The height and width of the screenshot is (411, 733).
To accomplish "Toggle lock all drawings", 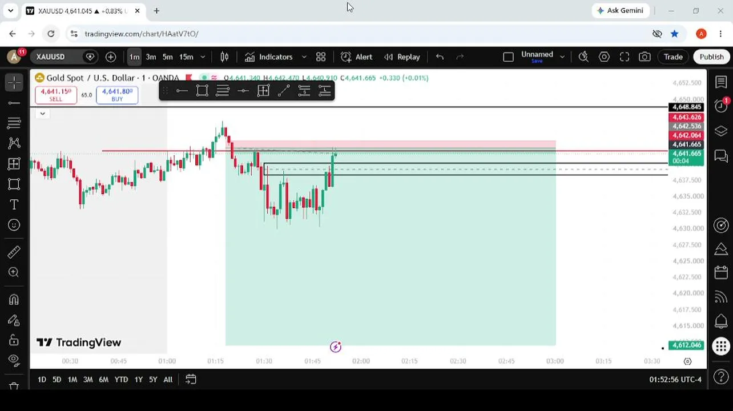I will click(x=14, y=340).
